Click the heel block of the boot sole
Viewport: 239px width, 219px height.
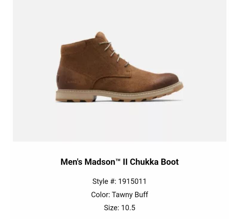coord(76,97)
